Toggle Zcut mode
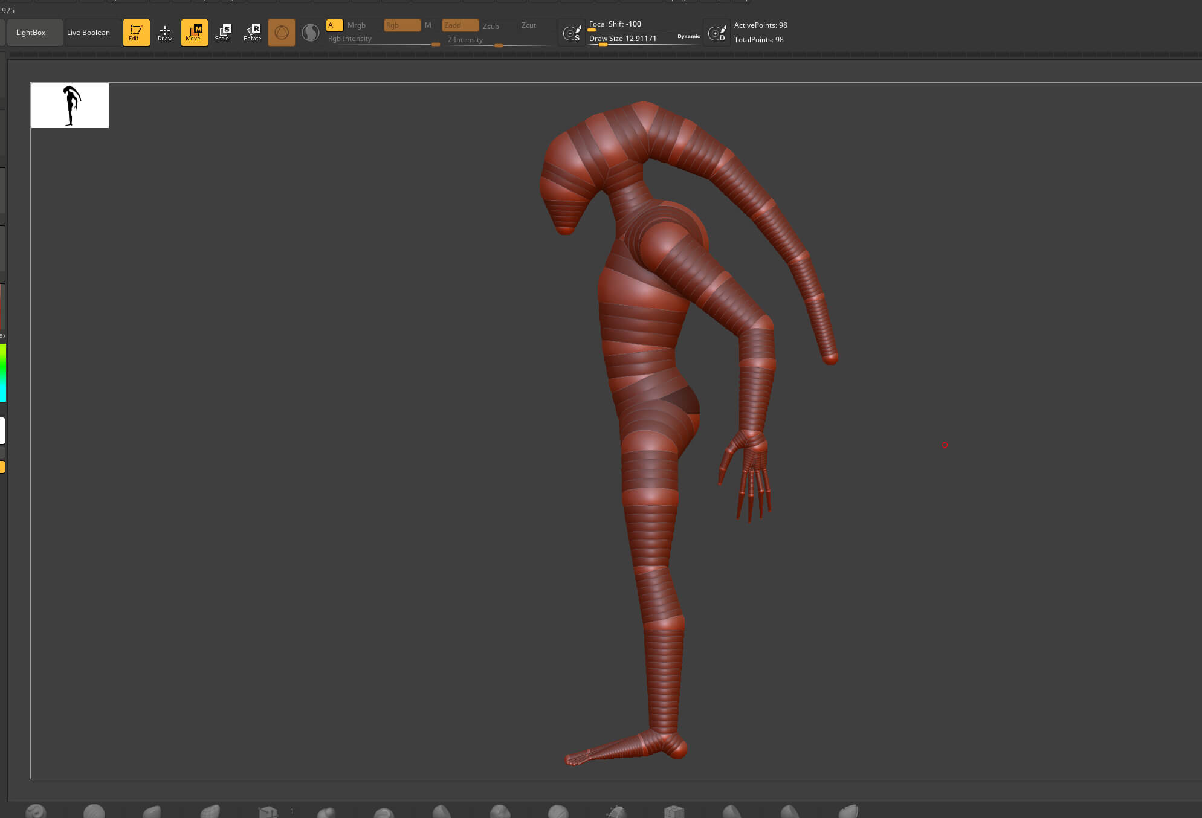The height and width of the screenshot is (818, 1202). pyautogui.click(x=529, y=25)
